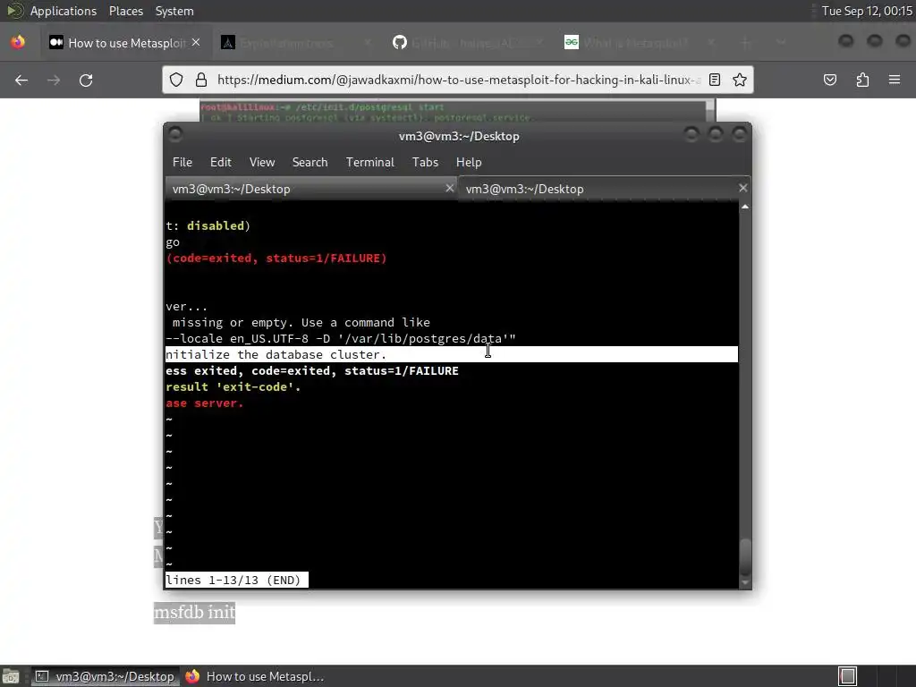Click the --locale en_US.UTF-8 command line
Screen dimensions: 916x687
click(x=341, y=339)
